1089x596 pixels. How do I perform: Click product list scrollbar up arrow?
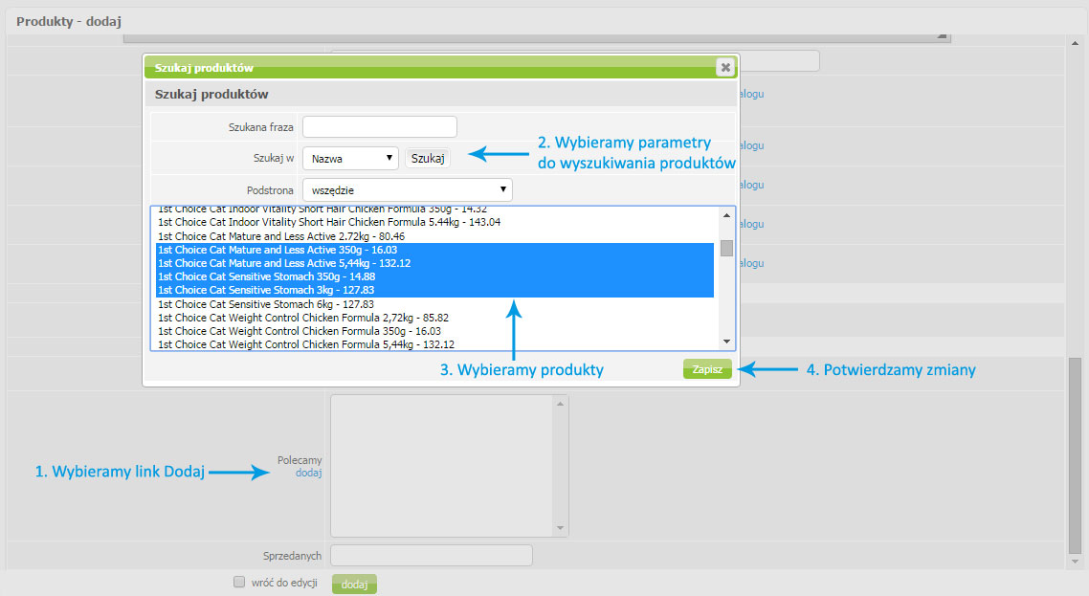726,215
